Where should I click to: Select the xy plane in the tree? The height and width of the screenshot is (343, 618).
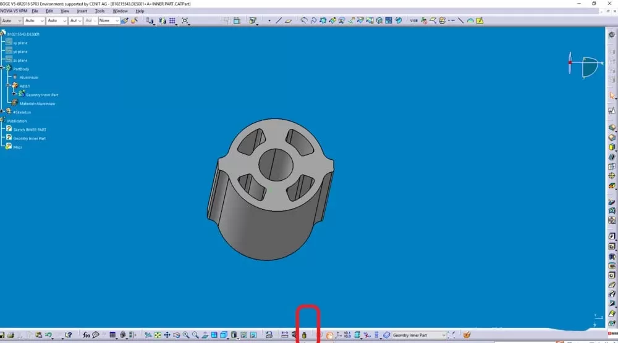point(20,43)
